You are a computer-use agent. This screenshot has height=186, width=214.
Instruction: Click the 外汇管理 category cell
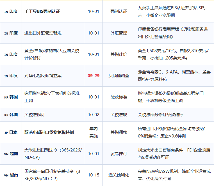(119, 33)
